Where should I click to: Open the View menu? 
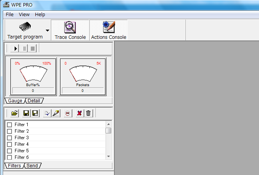click(24, 14)
